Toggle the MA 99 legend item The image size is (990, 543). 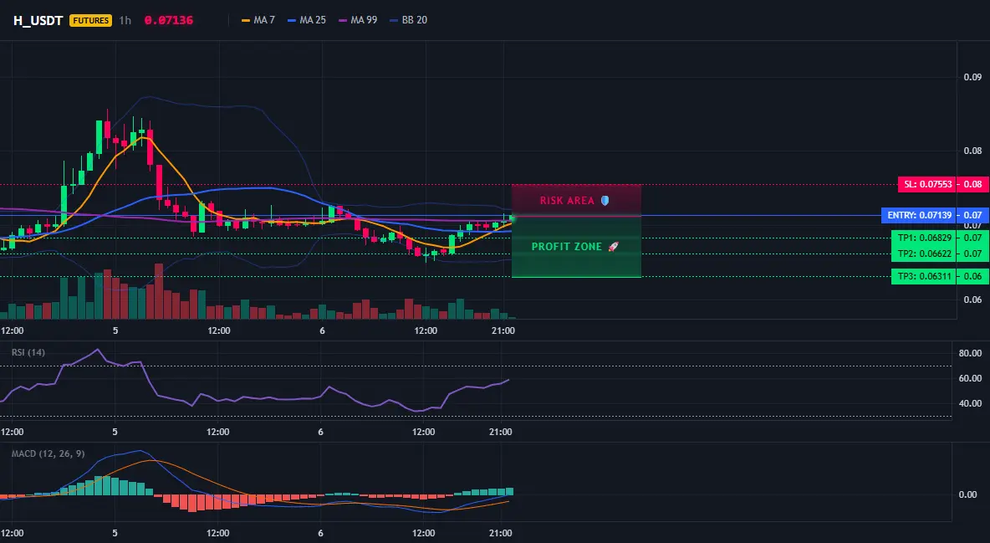point(358,20)
